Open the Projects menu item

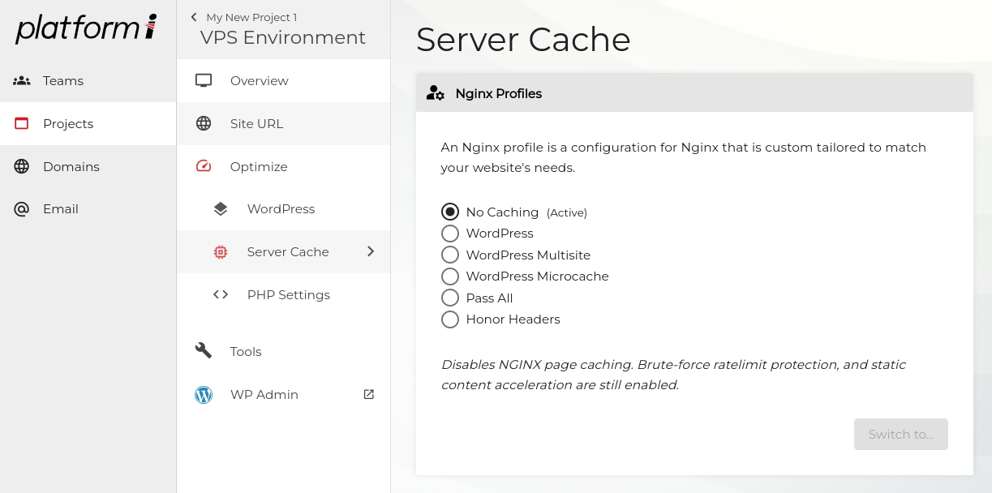pyautogui.click(x=68, y=123)
